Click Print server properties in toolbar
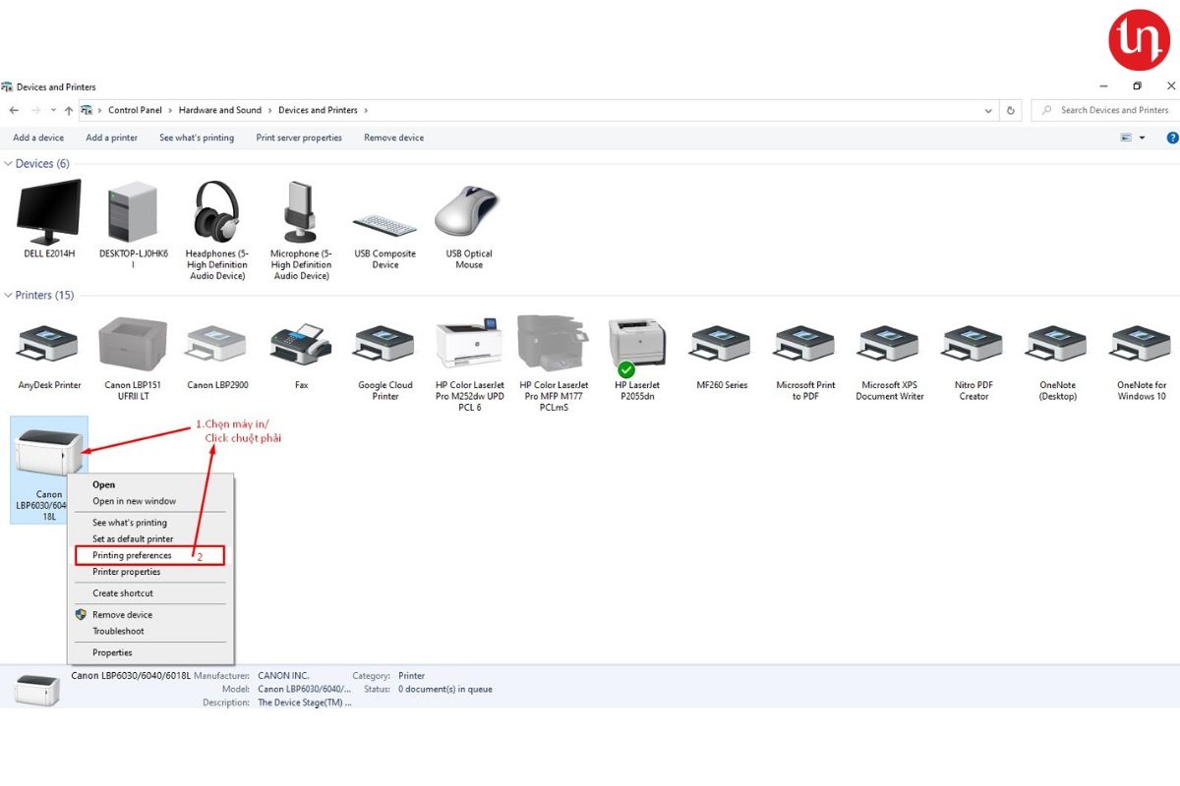The image size is (1180, 786). [x=299, y=138]
